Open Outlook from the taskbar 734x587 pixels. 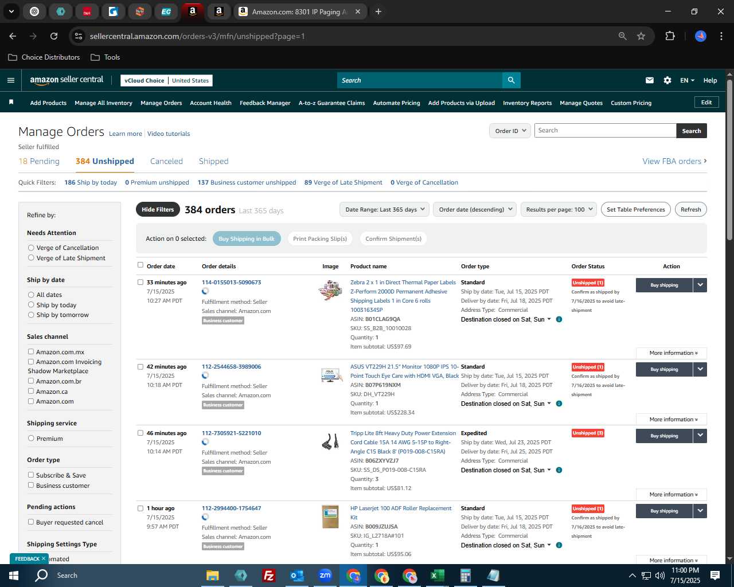tap(296, 576)
